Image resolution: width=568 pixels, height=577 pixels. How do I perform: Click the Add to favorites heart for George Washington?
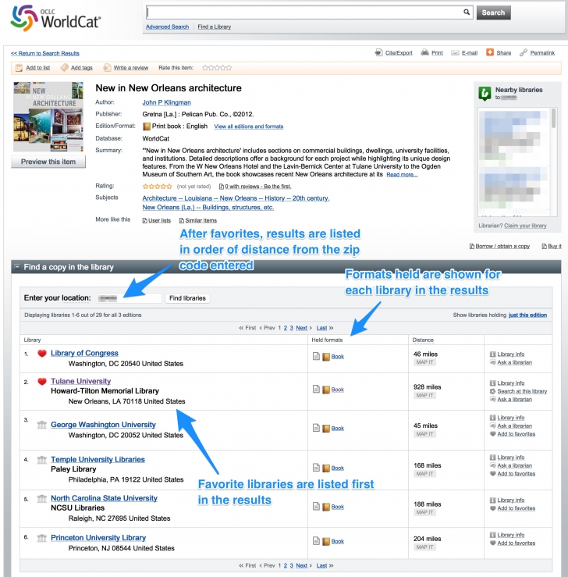pos(492,434)
